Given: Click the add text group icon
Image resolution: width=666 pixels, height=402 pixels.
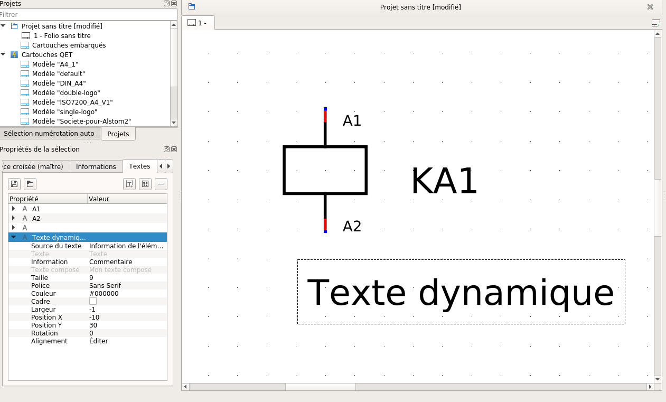Looking at the screenshot, I should pos(145,184).
